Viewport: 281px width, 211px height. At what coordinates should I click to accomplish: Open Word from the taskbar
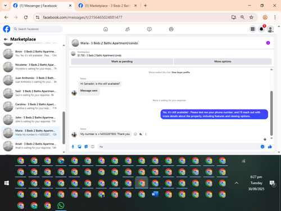tap(155, 194)
